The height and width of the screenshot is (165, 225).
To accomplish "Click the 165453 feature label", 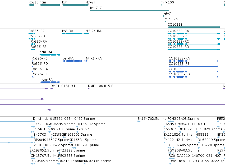I will pos(170,124).
